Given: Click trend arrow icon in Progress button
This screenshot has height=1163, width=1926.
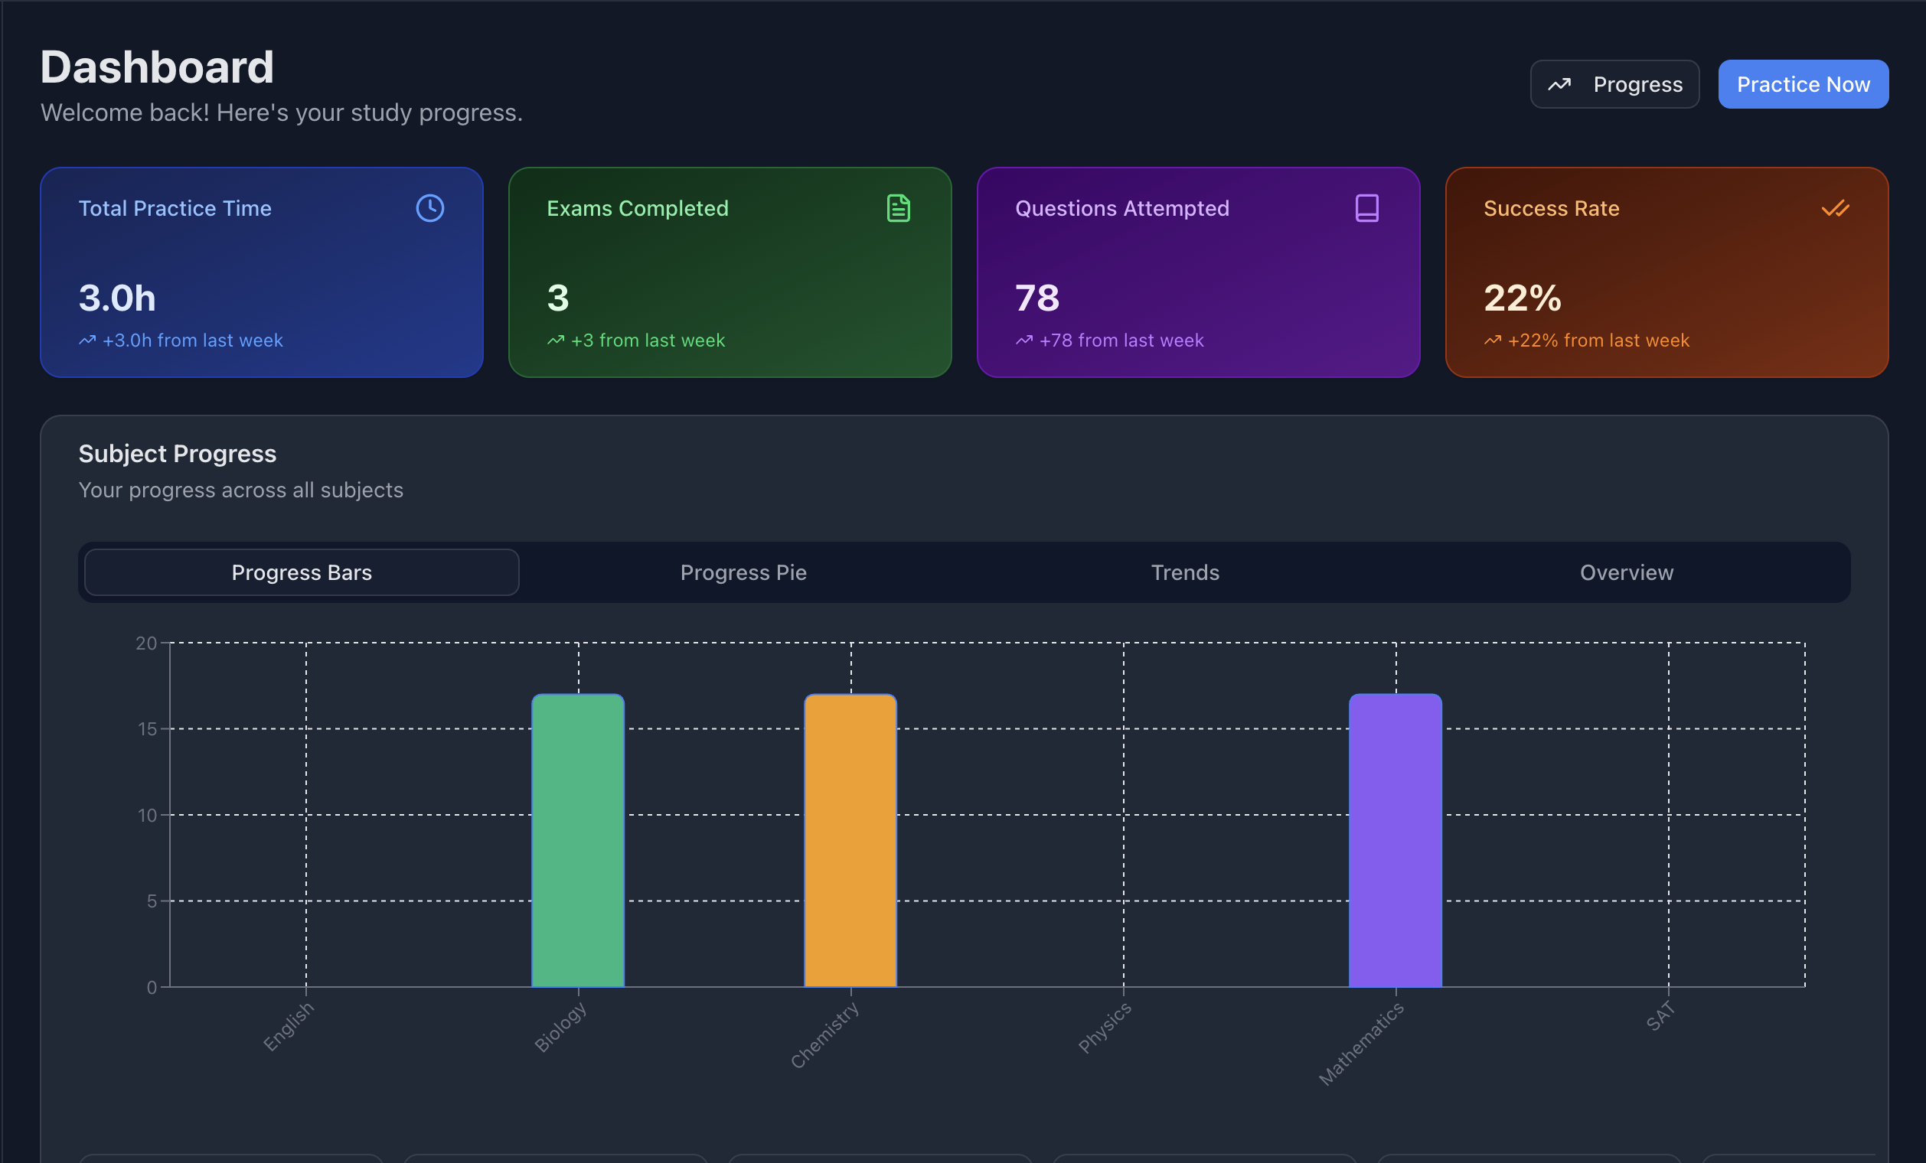Looking at the screenshot, I should pos(1559,84).
